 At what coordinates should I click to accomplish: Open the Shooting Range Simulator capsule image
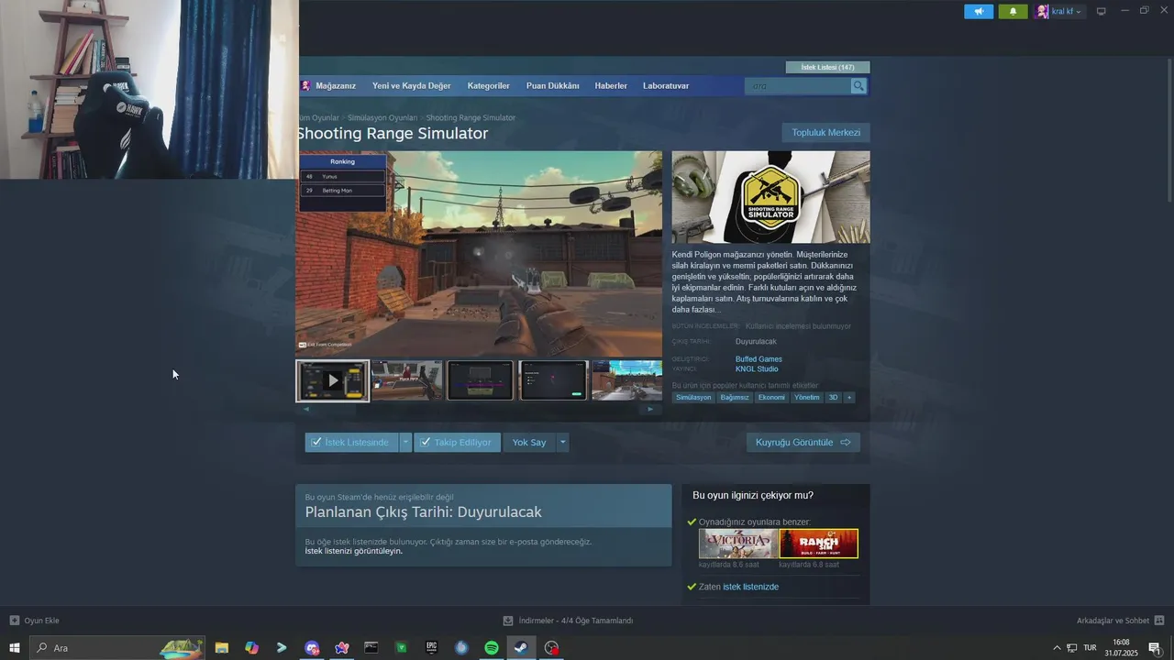click(x=770, y=197)
